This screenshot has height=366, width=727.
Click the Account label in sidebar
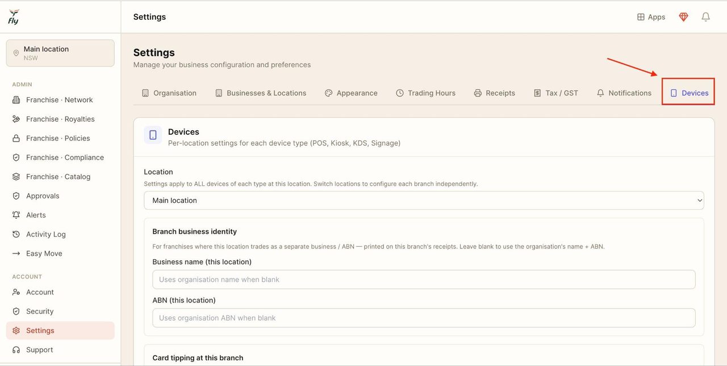(x=40, y=292)
